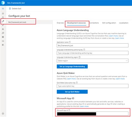This screenshot has height=117, width=132.
Task: Click Delete bot in the toolbar
Action: point(15,9)
